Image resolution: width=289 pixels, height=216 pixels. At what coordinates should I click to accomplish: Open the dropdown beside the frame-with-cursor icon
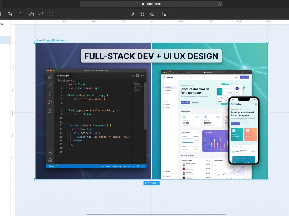pos(169,14)
